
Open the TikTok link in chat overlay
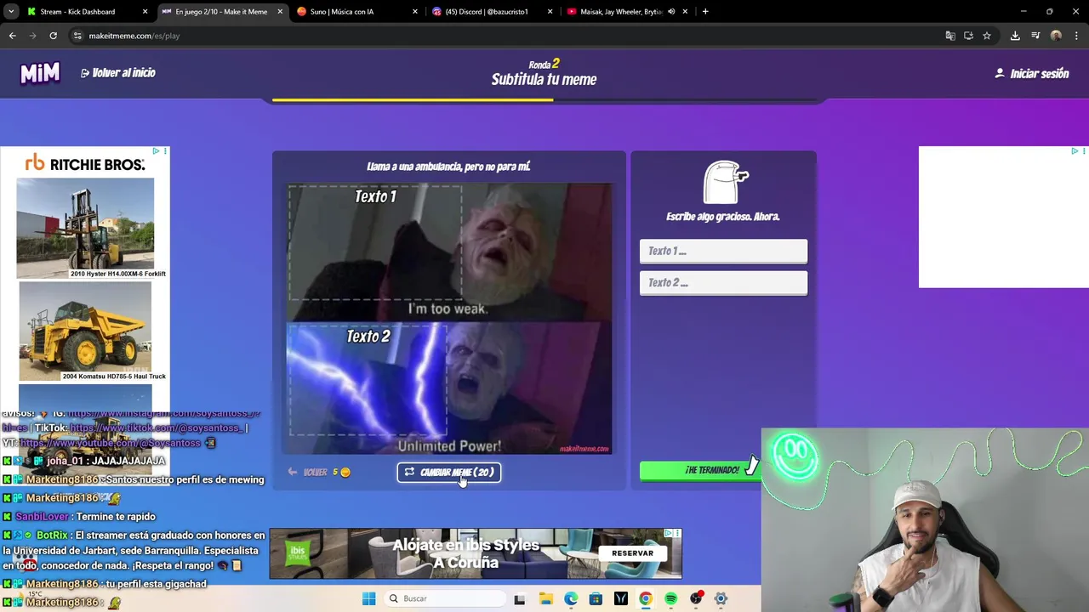tap(156, 428)
